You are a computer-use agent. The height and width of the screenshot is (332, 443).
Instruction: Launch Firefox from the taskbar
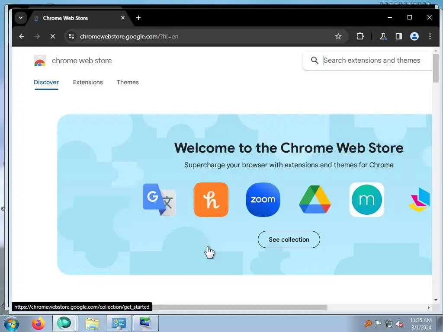click(39, 323)
